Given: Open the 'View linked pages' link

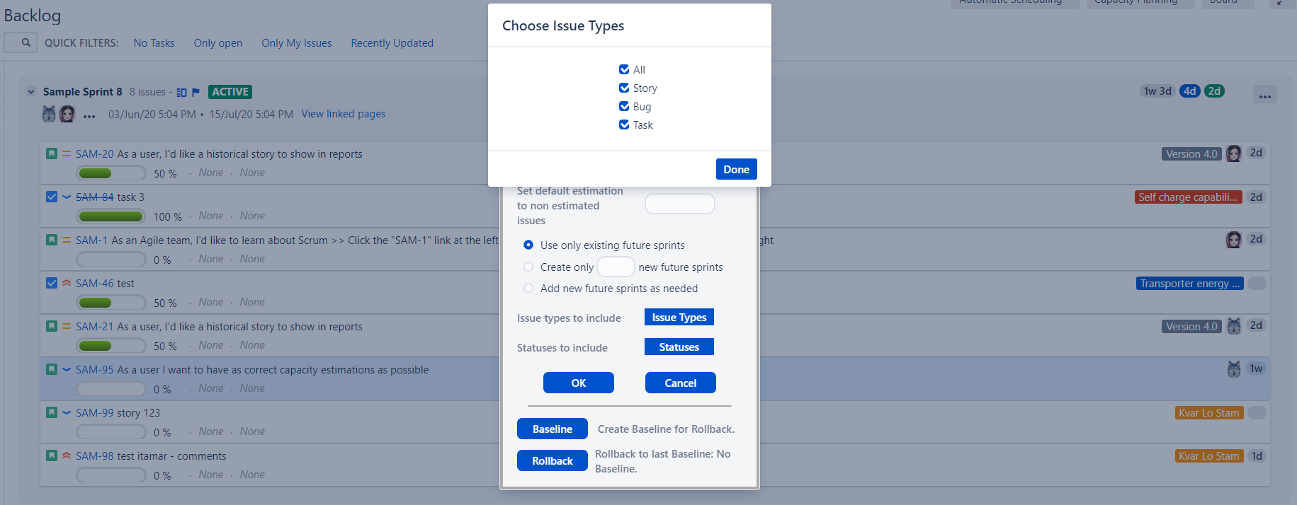Looking at the screenshot, I should (x=344, y=114).
